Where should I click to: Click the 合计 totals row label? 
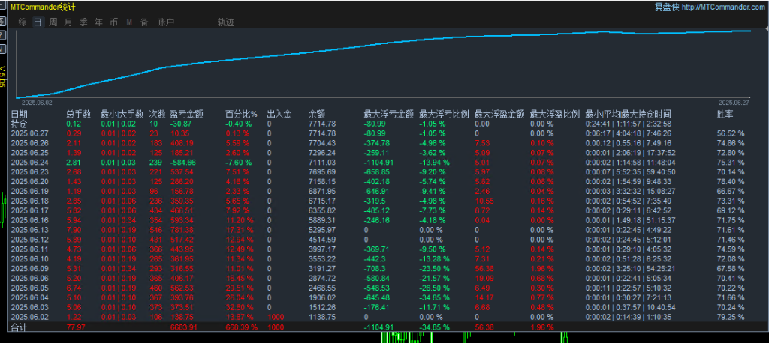(19, 327)
